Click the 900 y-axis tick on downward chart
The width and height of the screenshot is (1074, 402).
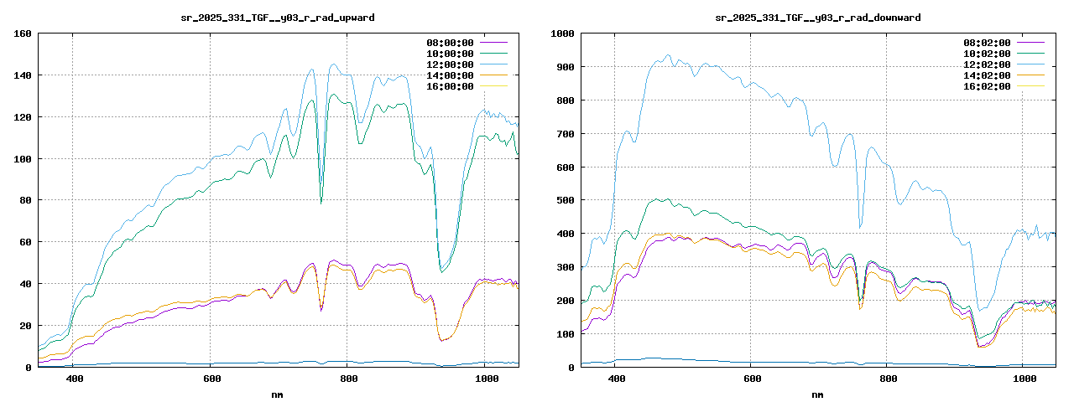pyautogui.click(x=563, y=67)
